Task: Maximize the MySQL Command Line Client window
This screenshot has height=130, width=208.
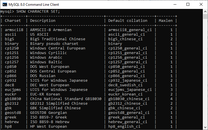Action: click(x=188, y=5)
